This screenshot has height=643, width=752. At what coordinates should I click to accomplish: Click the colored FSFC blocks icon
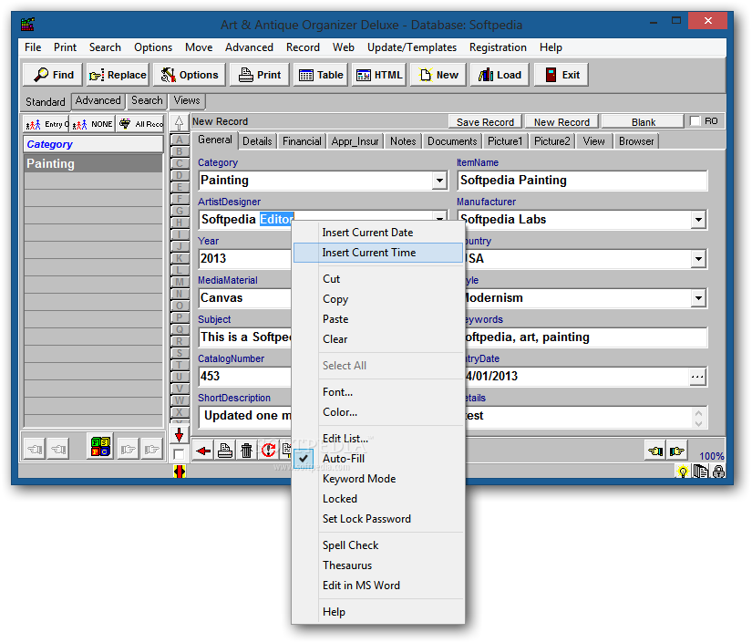(100, 446)
